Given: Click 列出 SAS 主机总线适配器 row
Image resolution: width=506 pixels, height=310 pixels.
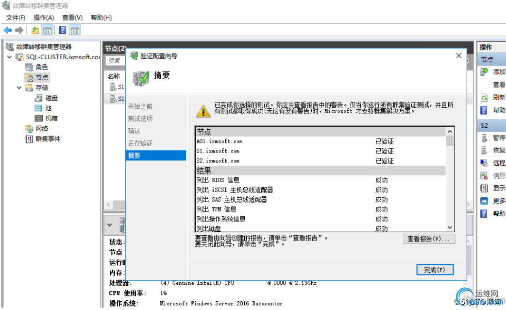Looking at the screenshot, I should coord(320,199).
